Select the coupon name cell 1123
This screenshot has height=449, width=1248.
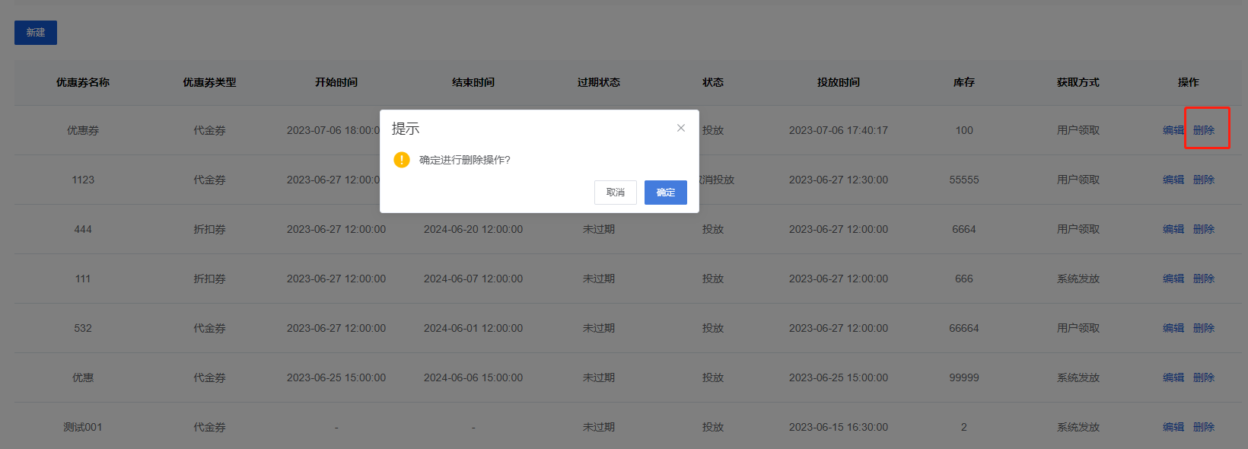click(x=83, y=180)
